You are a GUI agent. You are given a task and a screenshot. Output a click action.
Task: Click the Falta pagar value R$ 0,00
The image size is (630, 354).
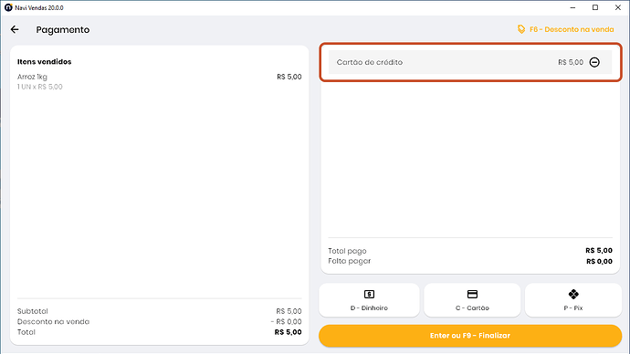point(599,261)
